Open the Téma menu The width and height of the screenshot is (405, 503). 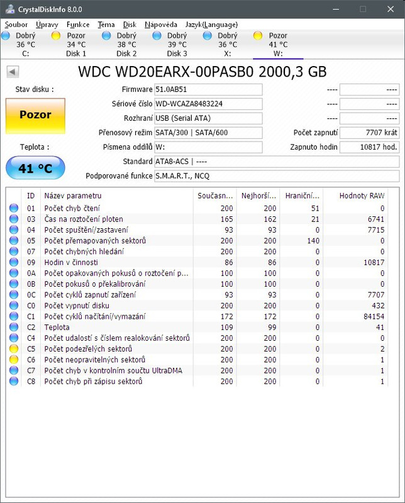[106, 25]
